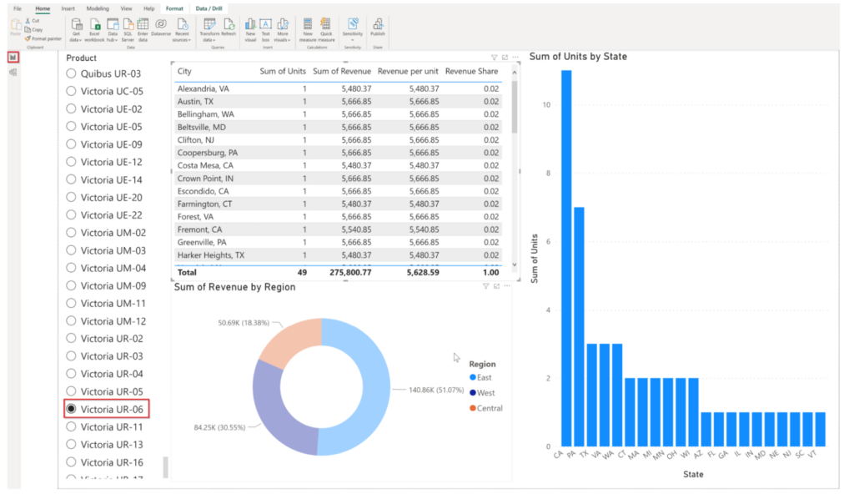The image size is (854, 494).
Task: Open the Data / Drill tab
Action: pos(208,8)
